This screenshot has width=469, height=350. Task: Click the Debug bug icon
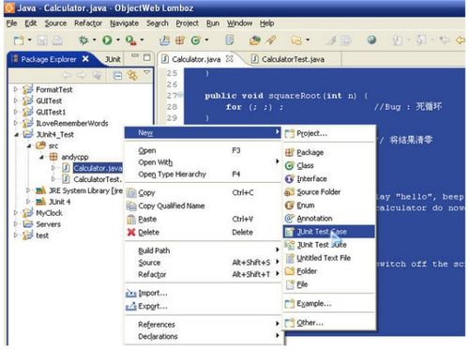click(x=83, y=40)
